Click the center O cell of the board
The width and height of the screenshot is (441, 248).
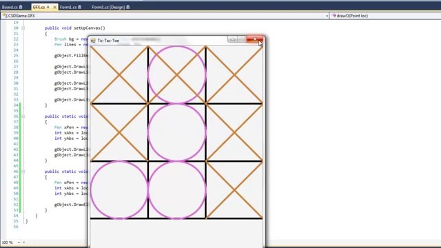click(x=177, y=132)
